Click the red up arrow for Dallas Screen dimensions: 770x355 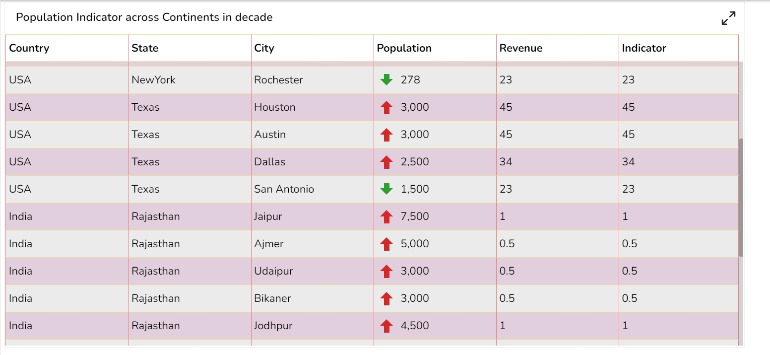pos(386,162)
